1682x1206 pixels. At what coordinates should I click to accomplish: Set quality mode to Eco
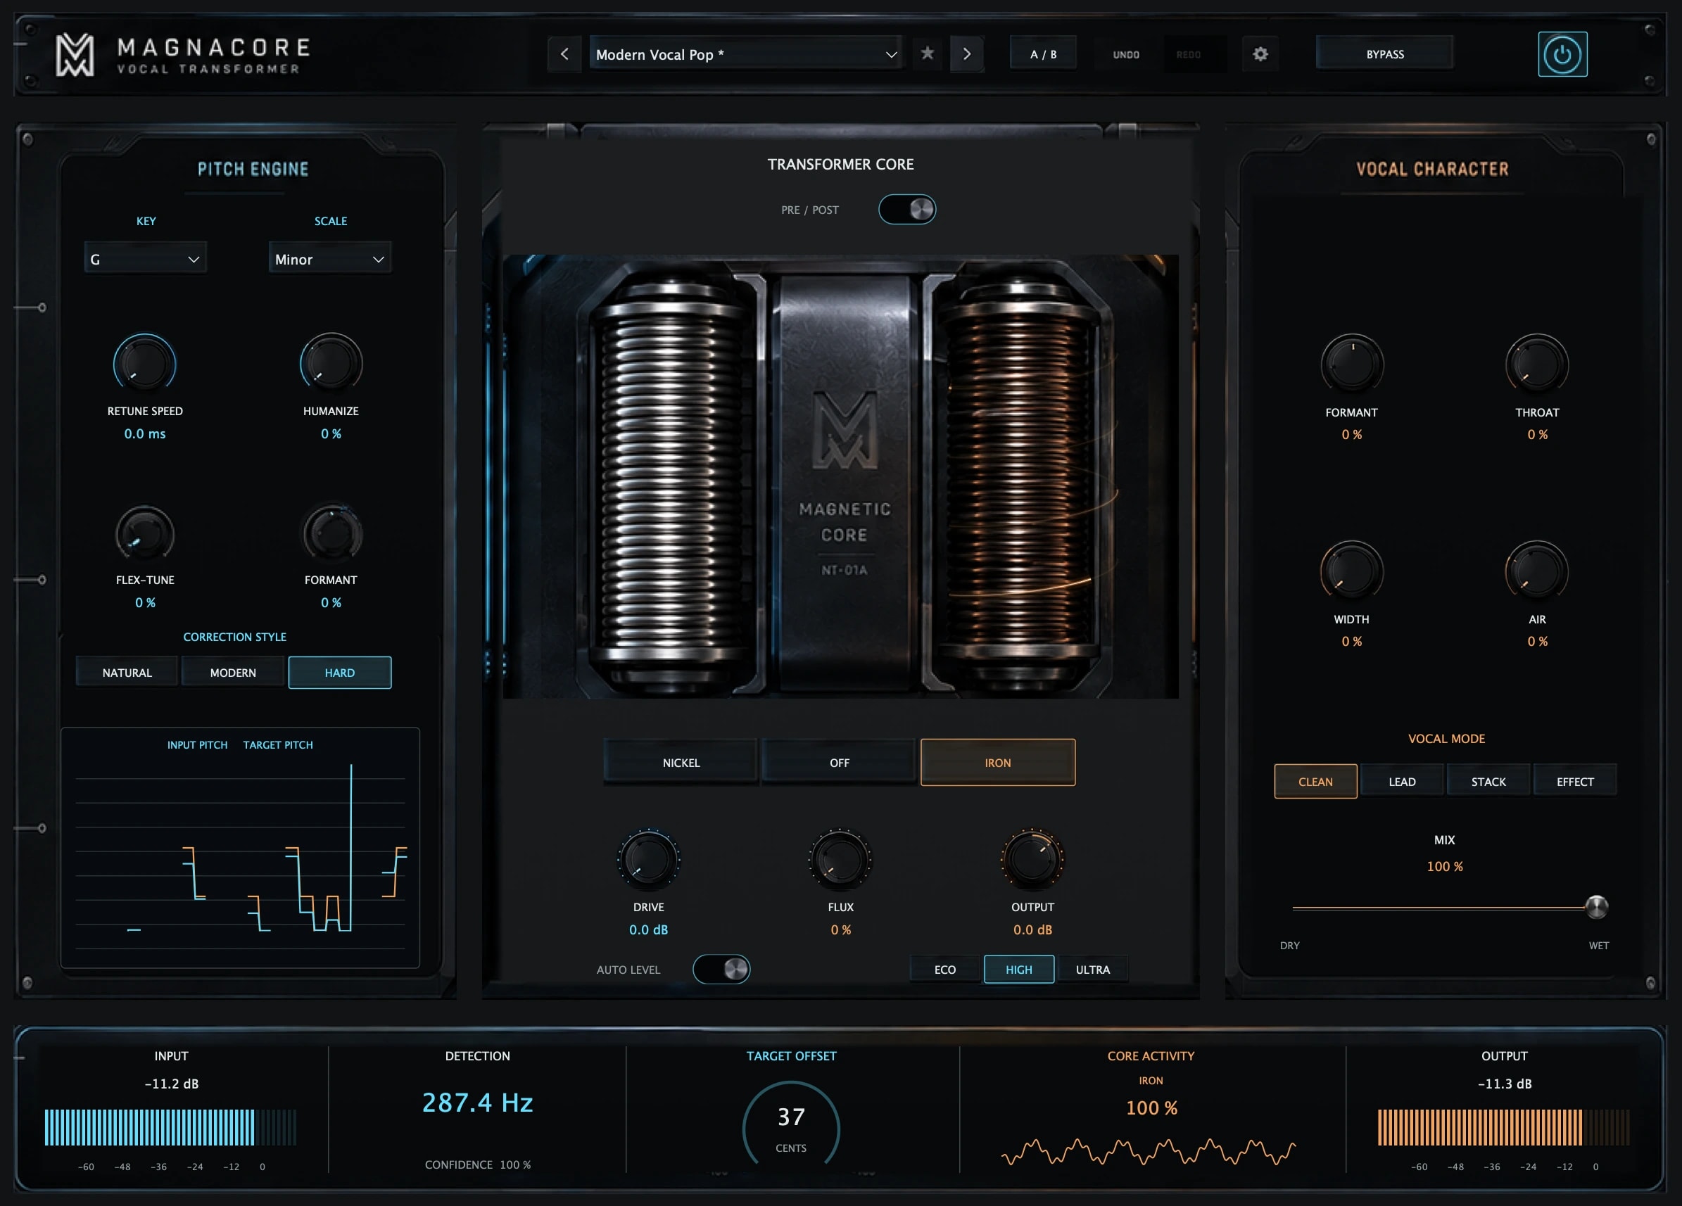945,970
